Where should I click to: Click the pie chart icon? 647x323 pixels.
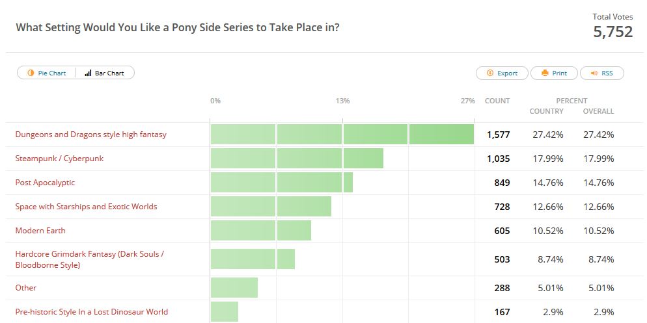(x=31, y=73)
